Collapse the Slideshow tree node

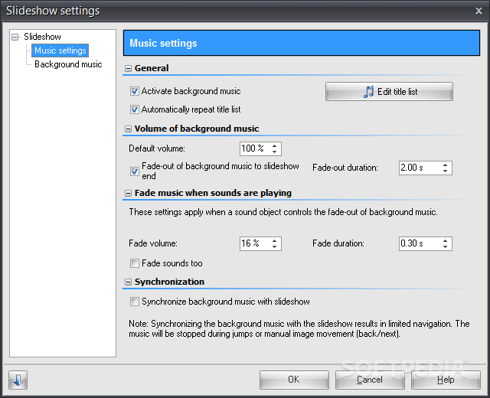click(x=15, y=37)
